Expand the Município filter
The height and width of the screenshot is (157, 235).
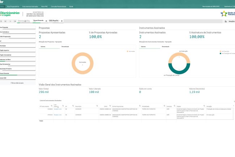coord(18,46)
